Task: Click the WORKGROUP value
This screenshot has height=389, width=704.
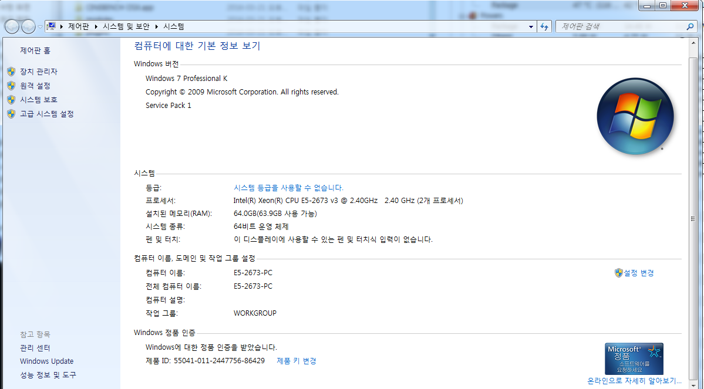Action: pos(255,313)
